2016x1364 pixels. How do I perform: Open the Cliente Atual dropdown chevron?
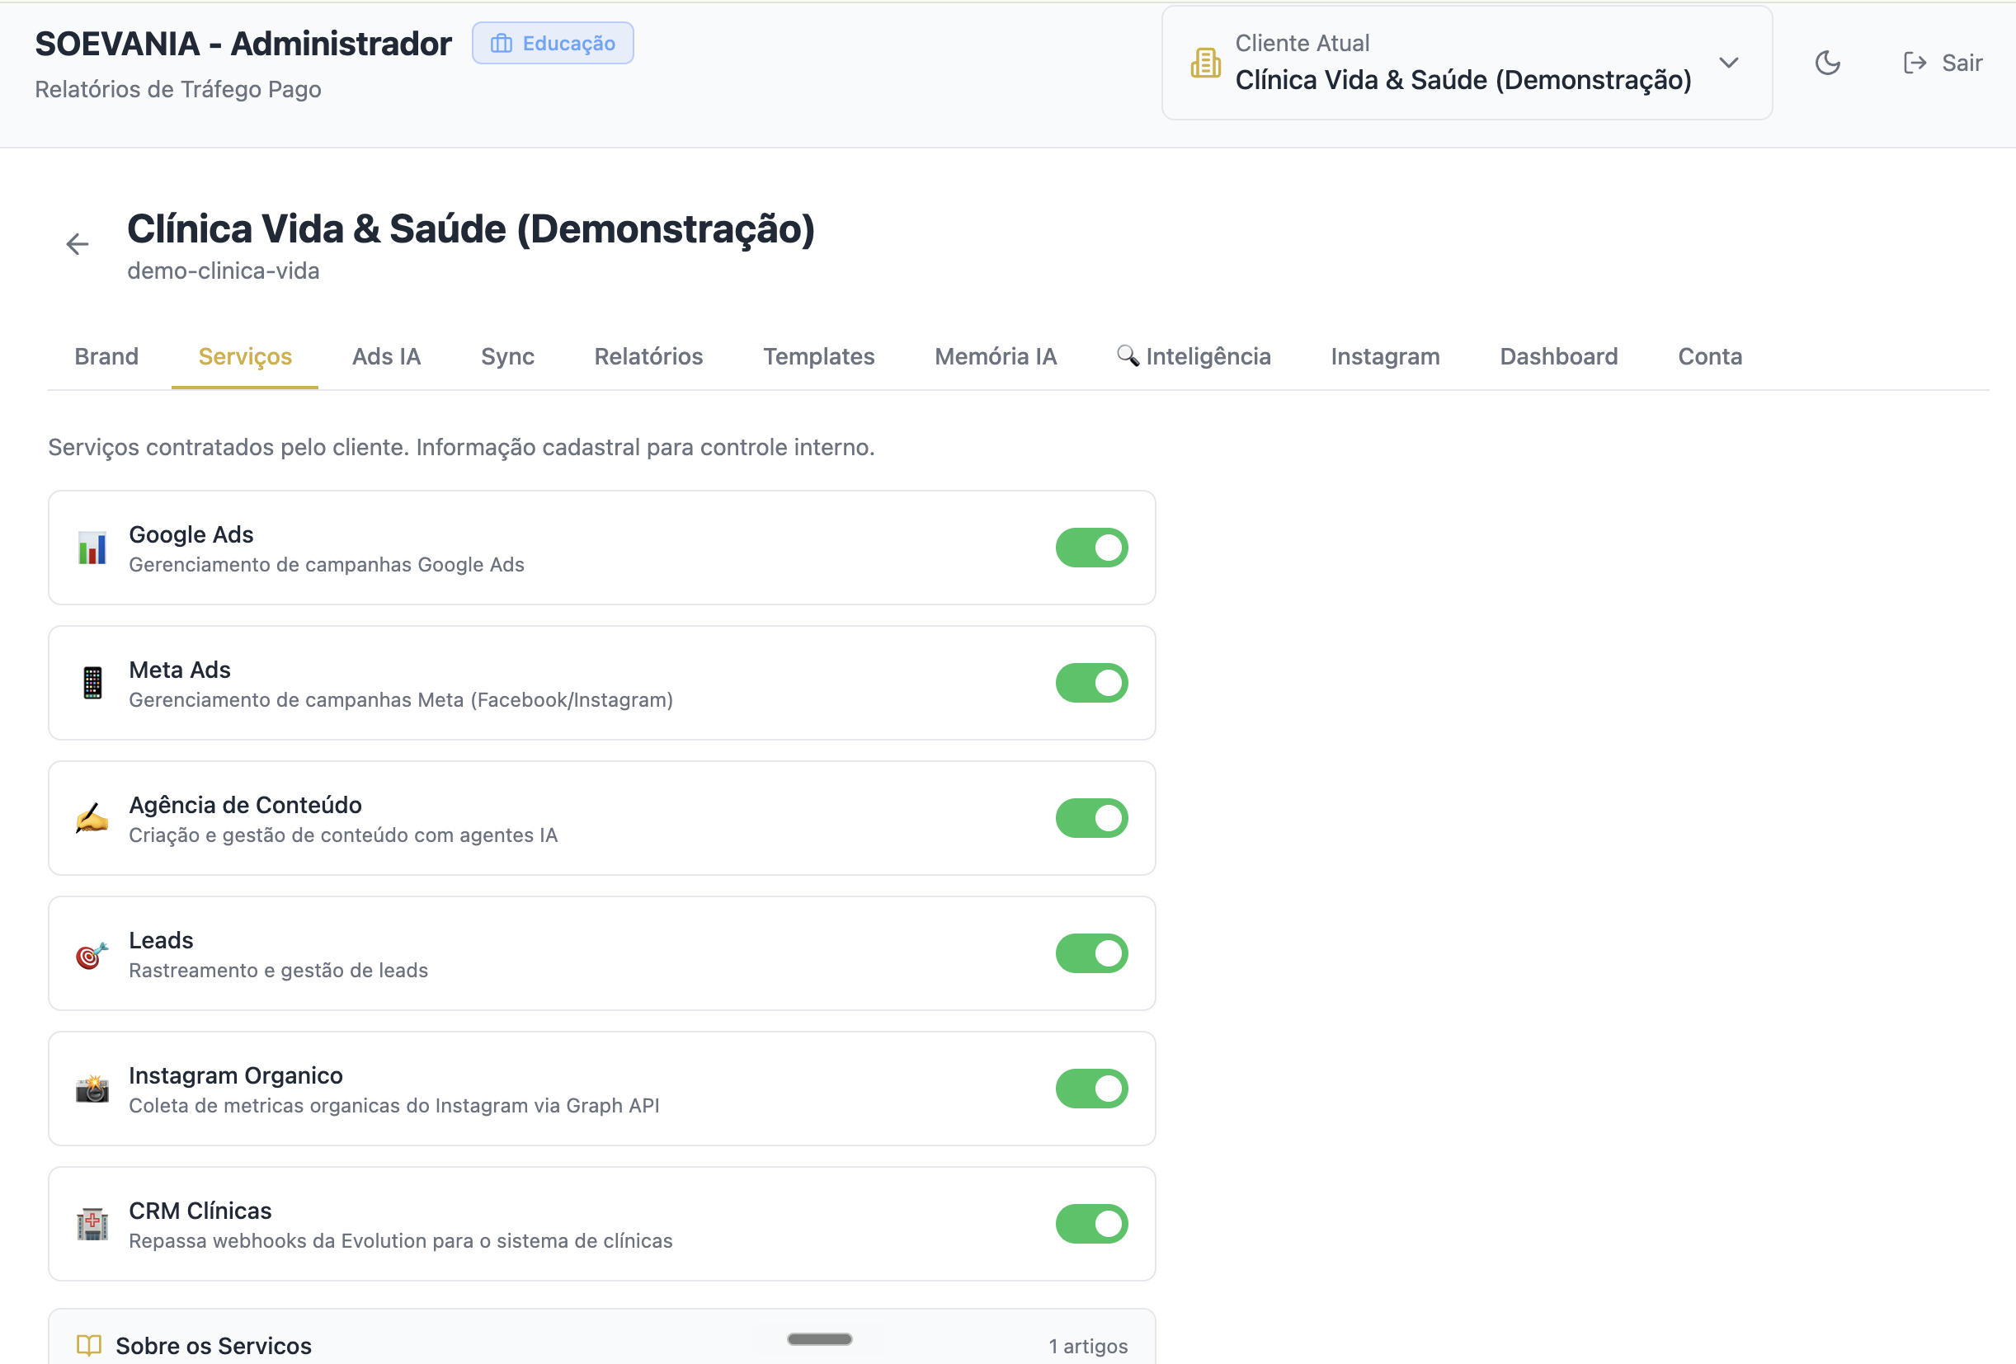[1728, 63]
